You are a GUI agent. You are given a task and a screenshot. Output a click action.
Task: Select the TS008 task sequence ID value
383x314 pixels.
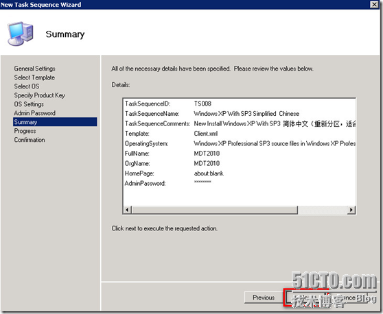(202, 104)
